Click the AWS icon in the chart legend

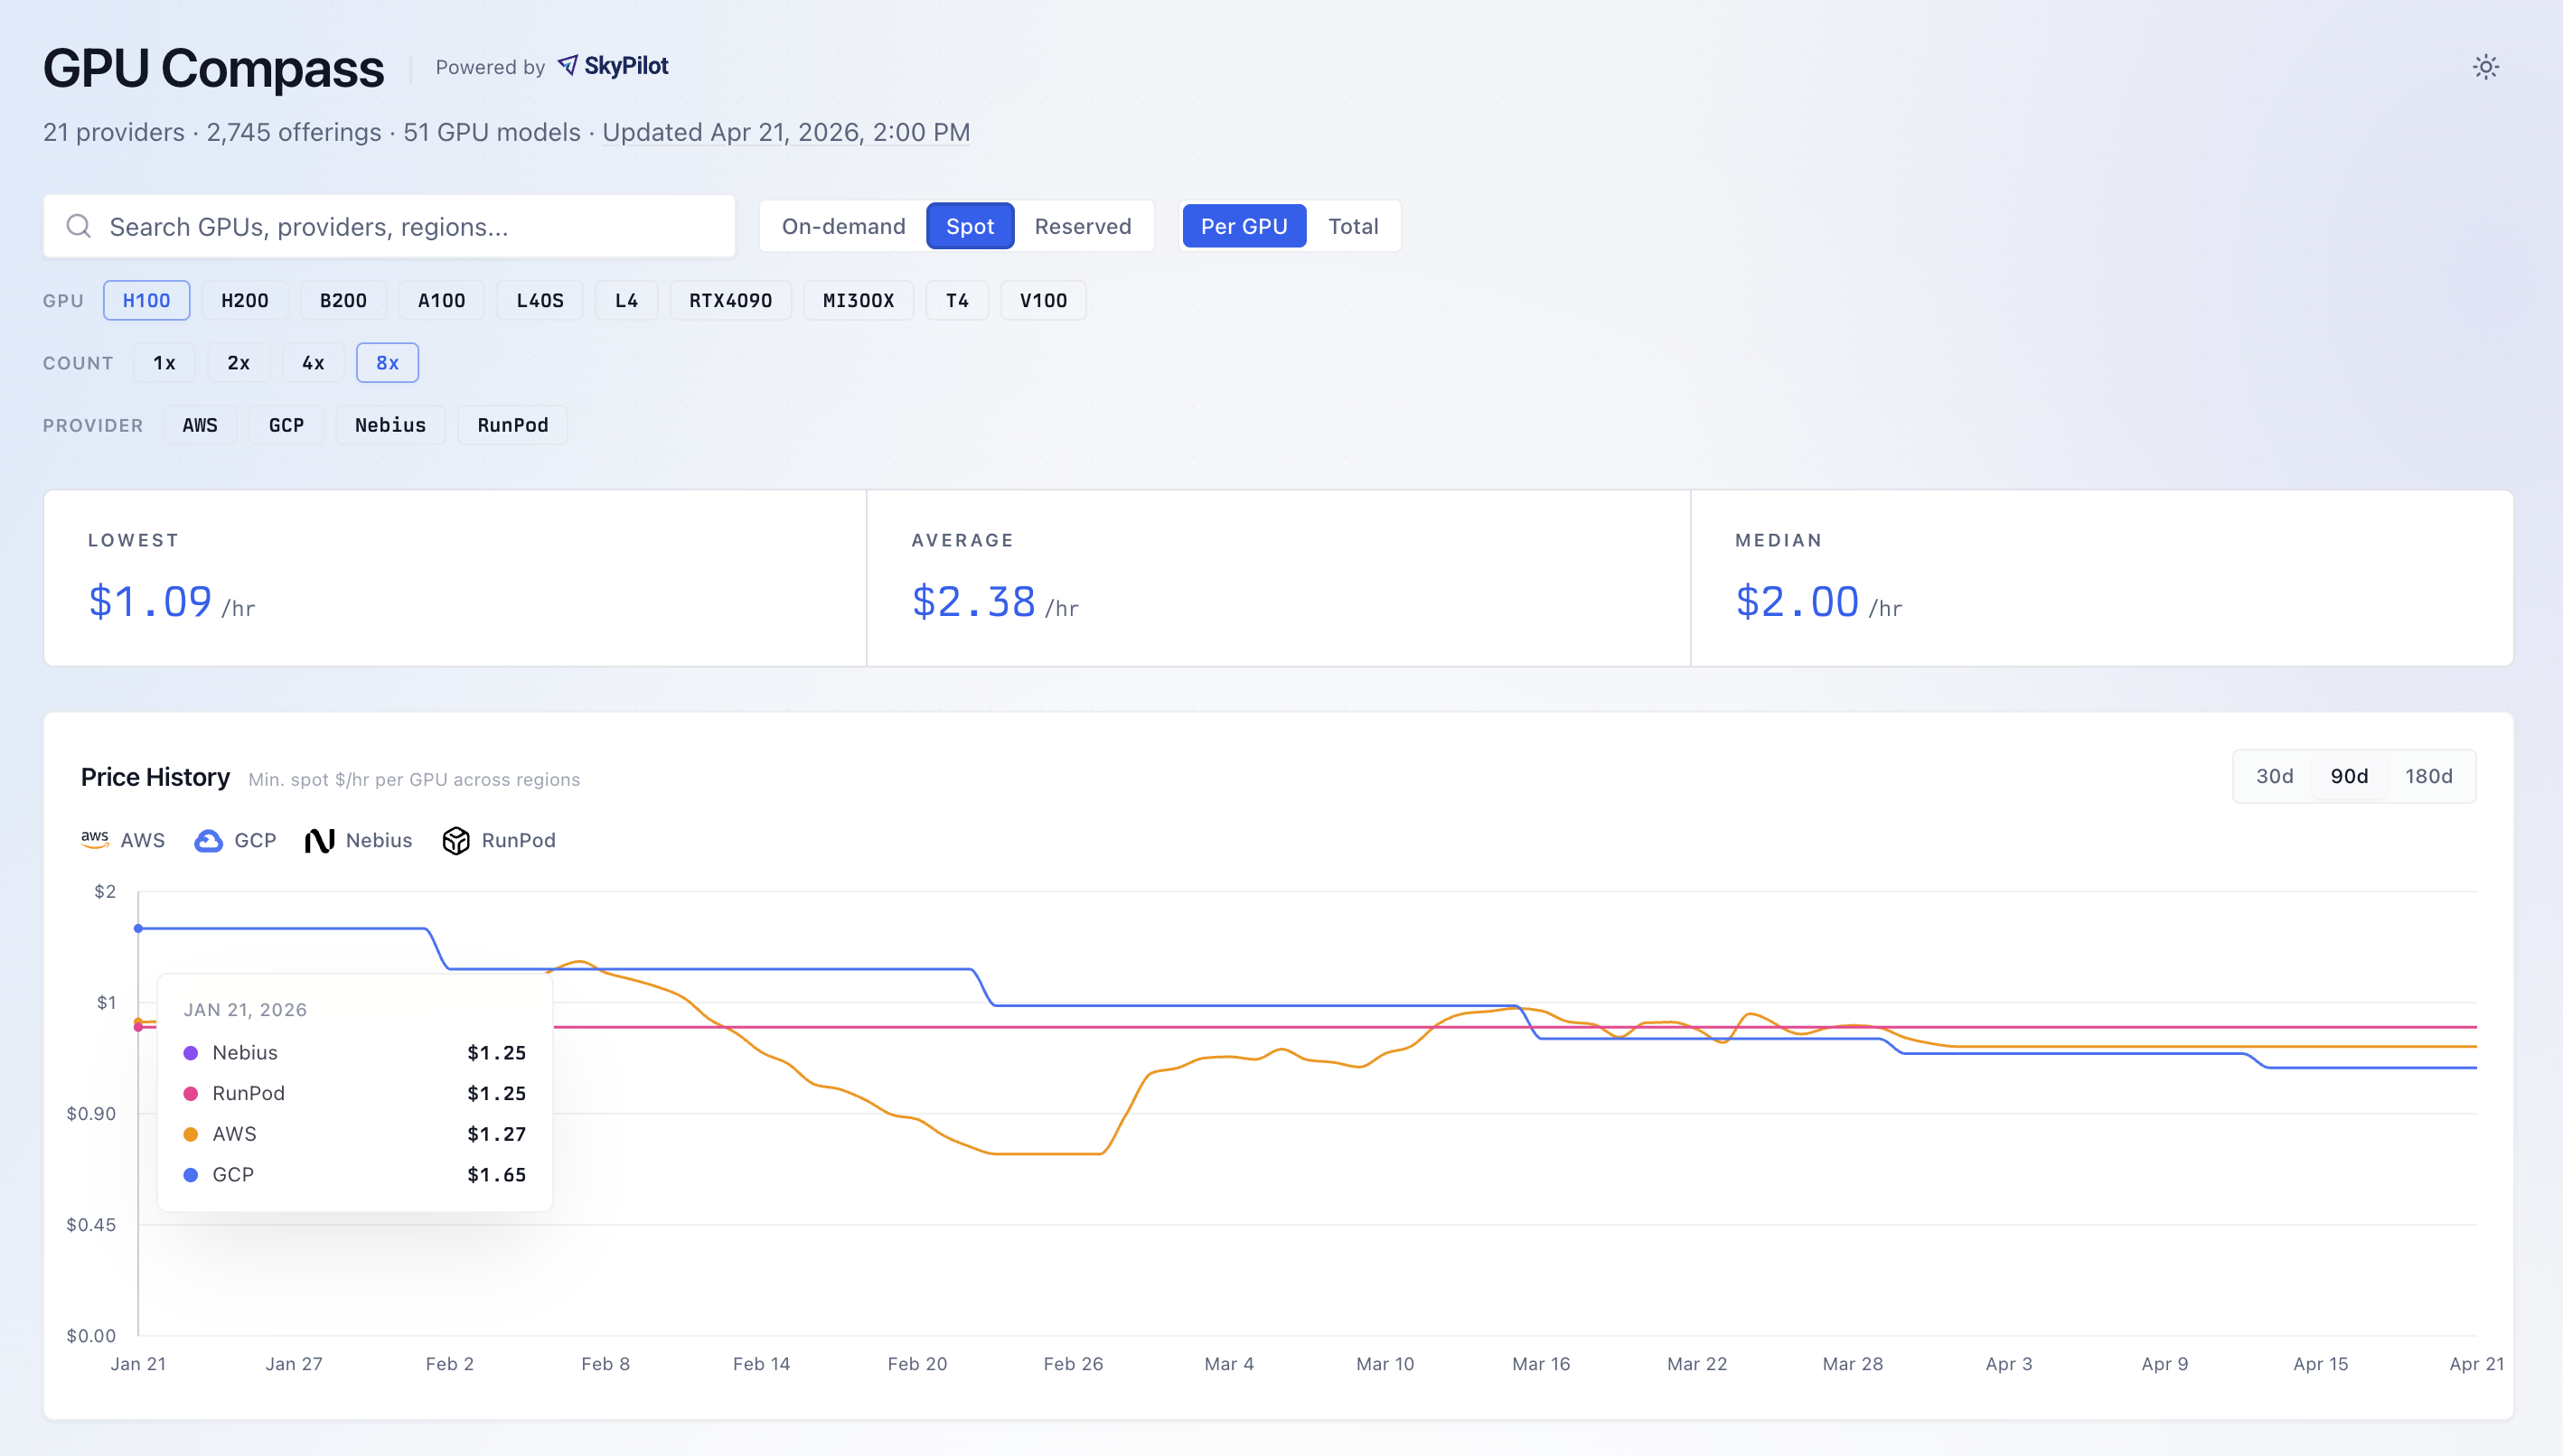click(95, 840)
